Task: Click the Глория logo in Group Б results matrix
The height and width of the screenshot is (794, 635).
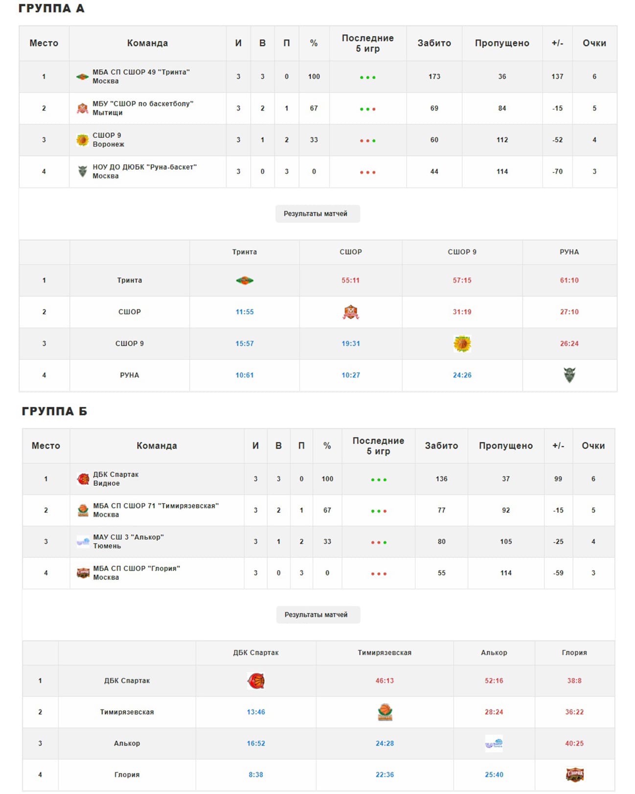Action: (x=575, y=774)
